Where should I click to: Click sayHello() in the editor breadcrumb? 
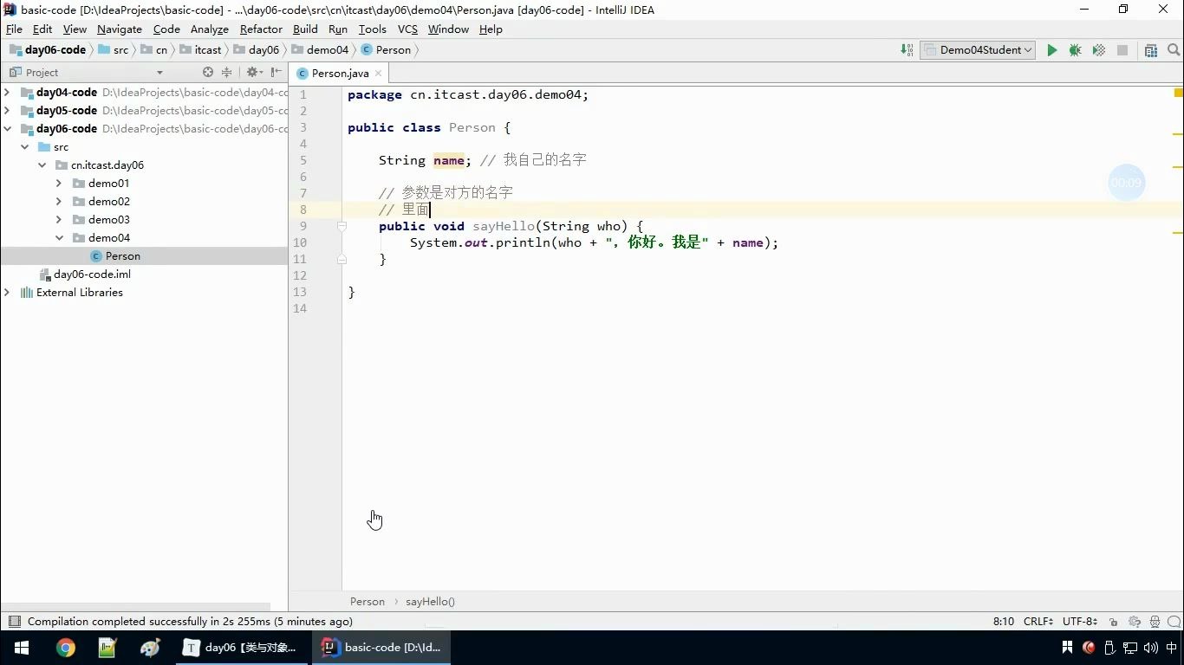[430, 602]
